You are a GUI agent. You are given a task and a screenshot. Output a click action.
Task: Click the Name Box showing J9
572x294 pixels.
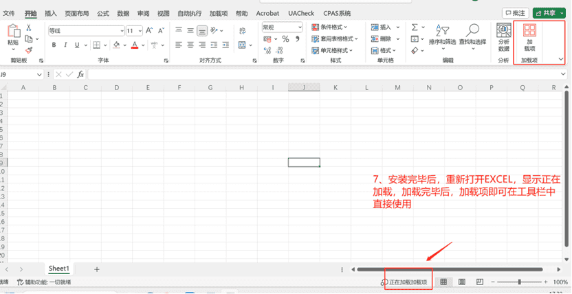click(19, 74)
